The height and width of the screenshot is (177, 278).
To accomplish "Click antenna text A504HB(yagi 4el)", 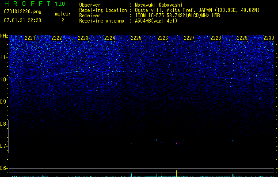I will point(156,21).
